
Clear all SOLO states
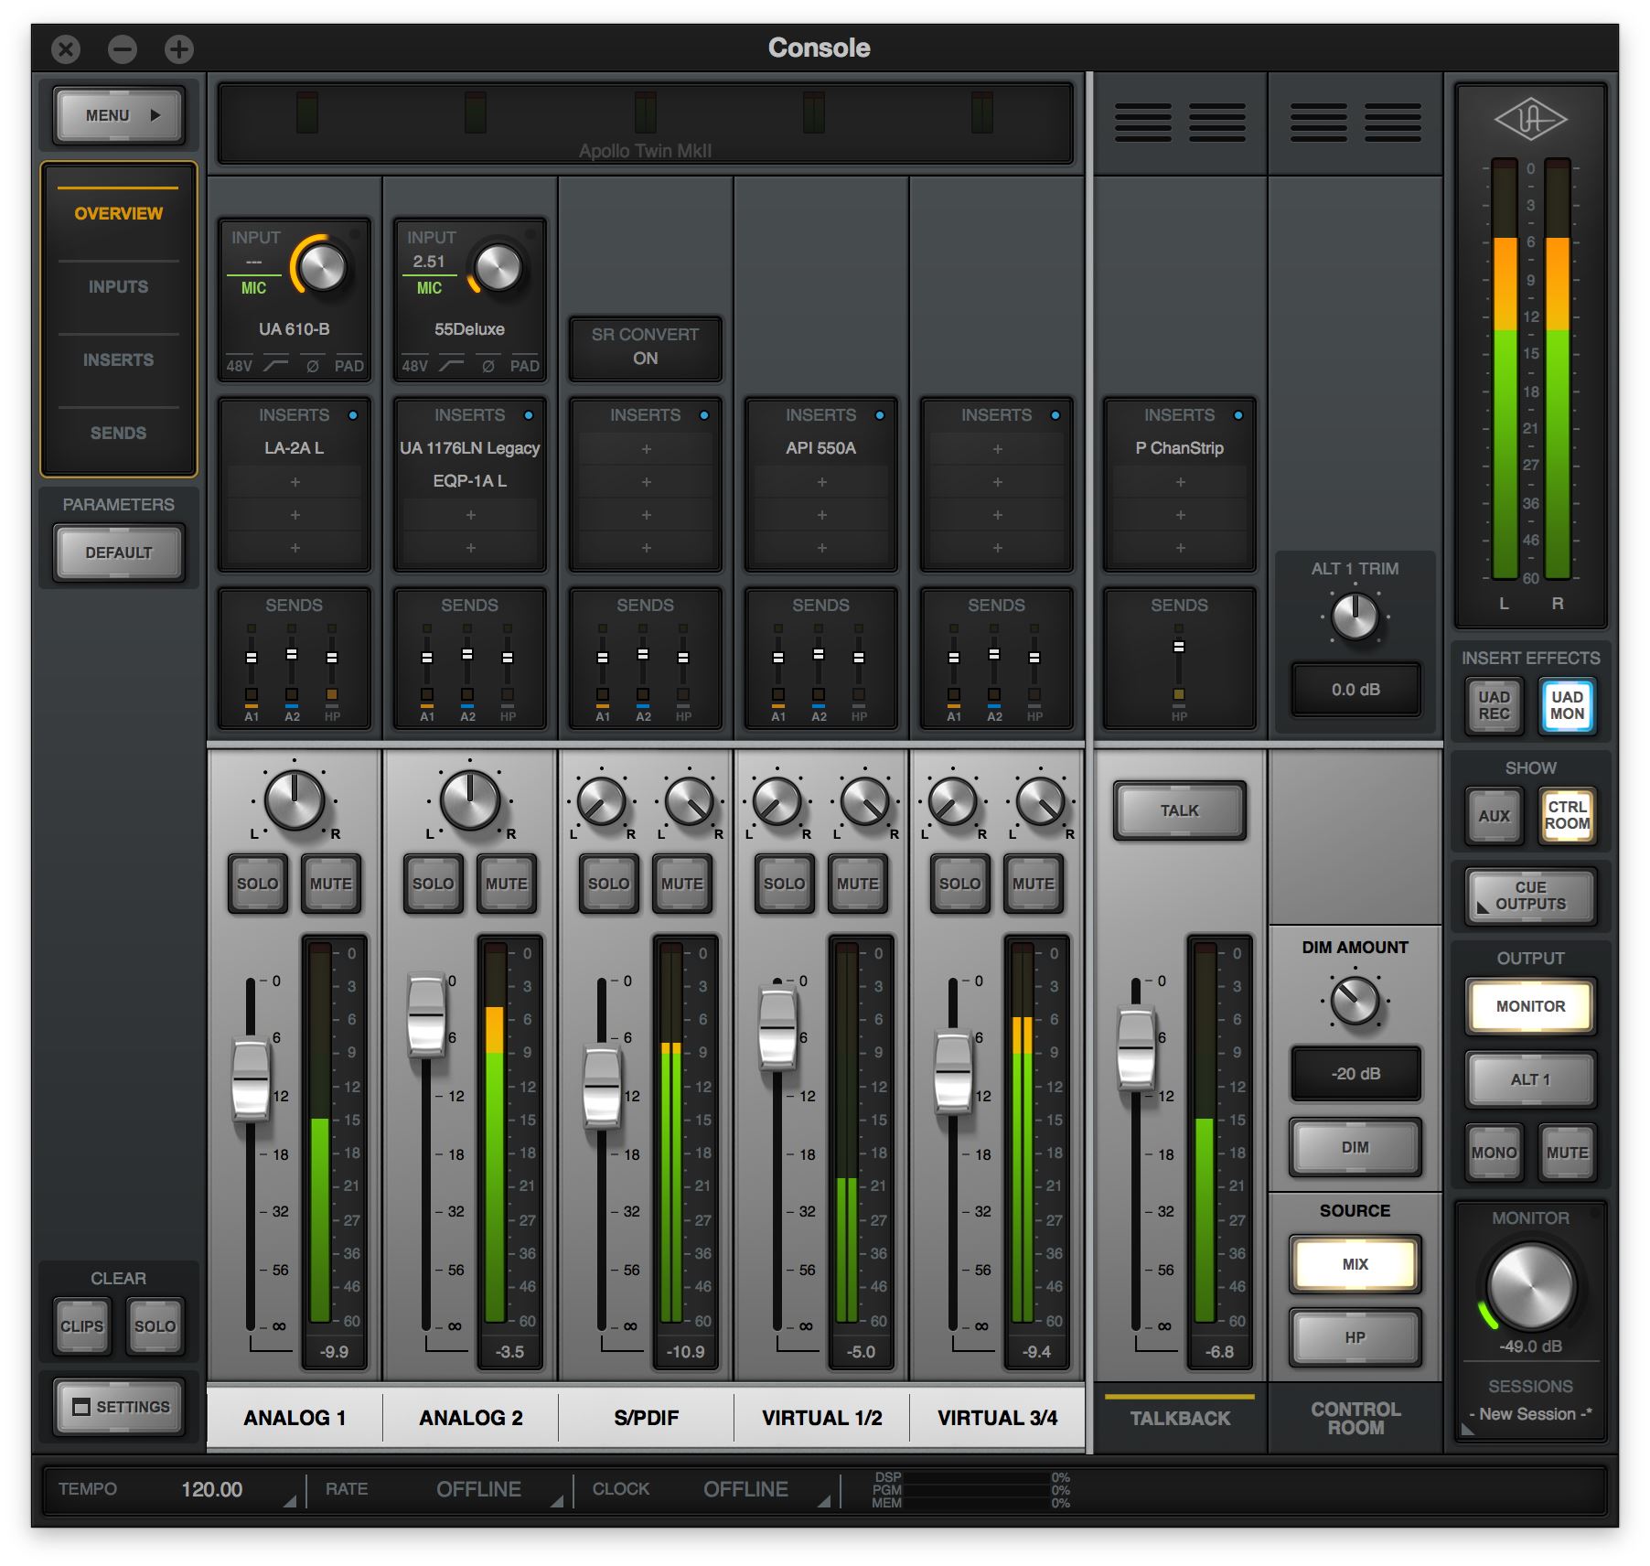[x=155, y=1326]
